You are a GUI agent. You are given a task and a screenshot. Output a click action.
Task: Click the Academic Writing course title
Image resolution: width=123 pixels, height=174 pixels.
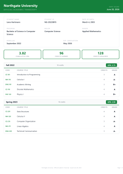[24, 85]
